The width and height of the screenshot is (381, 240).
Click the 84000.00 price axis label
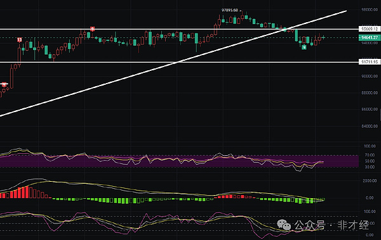coord(370,126)
